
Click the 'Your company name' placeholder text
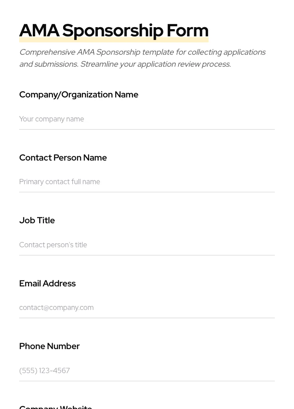tap(52, 119)
